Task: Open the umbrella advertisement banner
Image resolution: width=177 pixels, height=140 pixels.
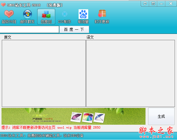Action: pyautogui.click(x=73, y=116)
